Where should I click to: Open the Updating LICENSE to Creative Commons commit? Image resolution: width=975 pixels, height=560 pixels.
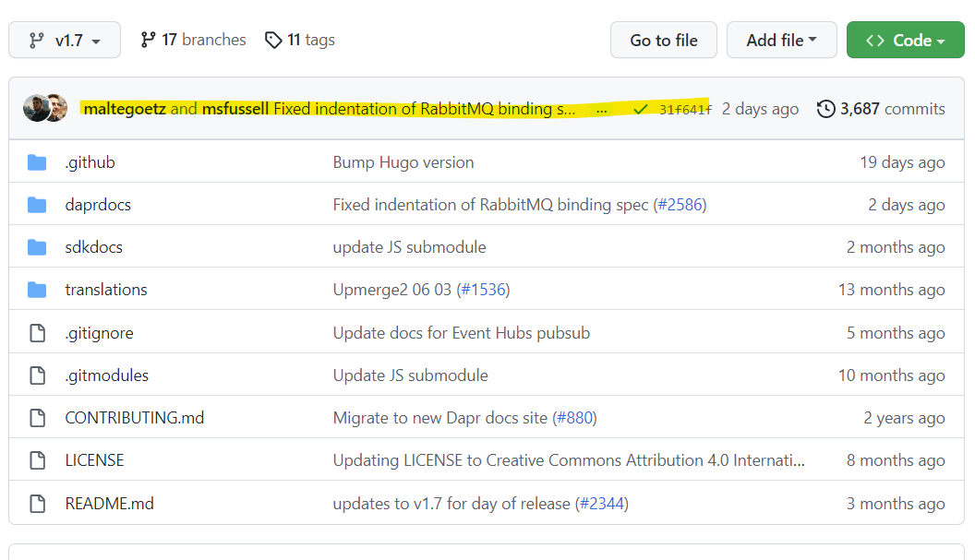pyautogui.click(x=569, y=460)
